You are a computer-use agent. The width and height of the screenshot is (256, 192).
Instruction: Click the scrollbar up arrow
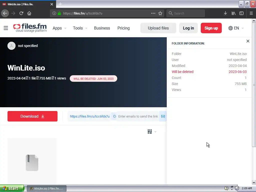254,20
